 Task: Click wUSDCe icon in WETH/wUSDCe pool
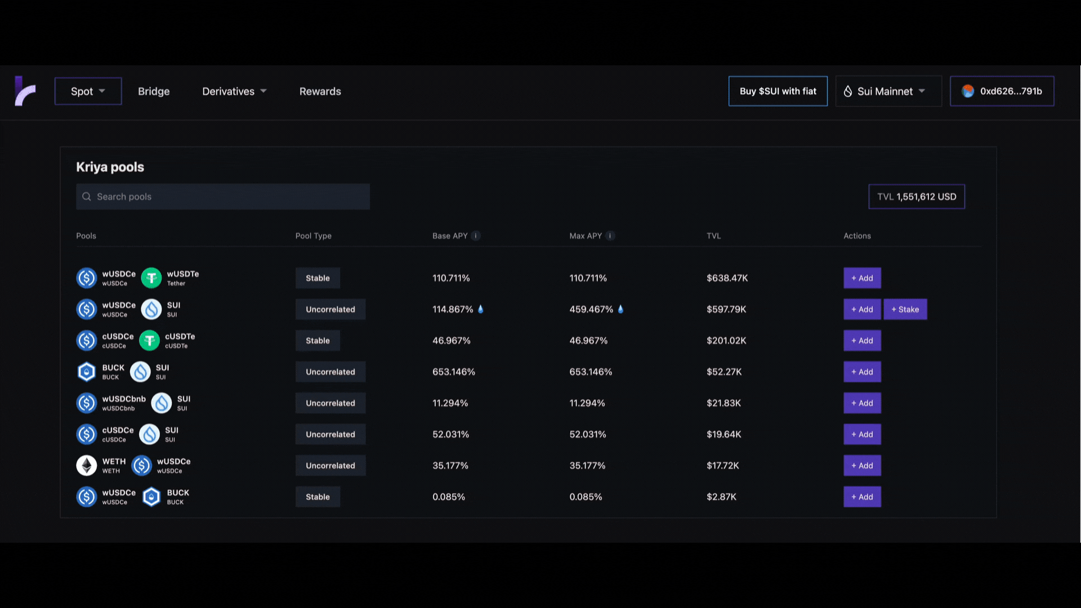[x=142, y=466]
